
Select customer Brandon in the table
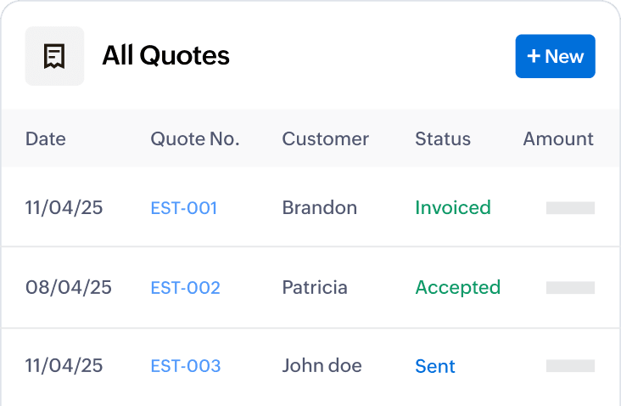click(320, 208)
